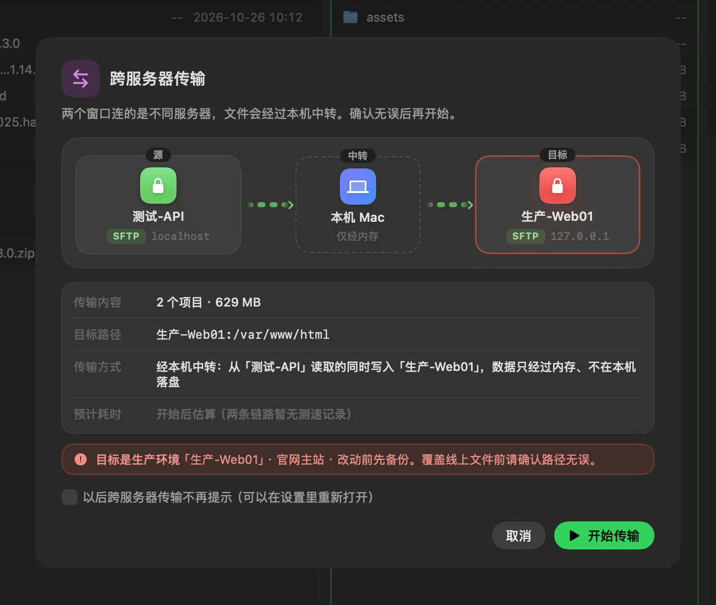716x605 pixels.
Task: Click the 预计耗时 row label
Action: click(x=97, y=414)
